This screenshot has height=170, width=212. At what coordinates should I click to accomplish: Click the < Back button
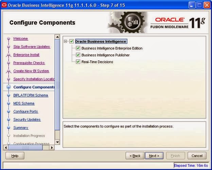click(x=135, y=156)
